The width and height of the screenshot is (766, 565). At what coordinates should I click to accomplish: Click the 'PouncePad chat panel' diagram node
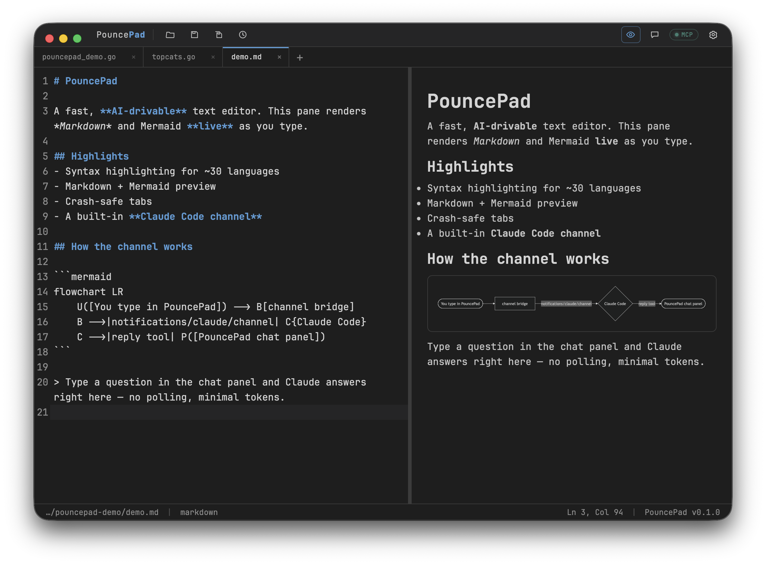(683, 304)
